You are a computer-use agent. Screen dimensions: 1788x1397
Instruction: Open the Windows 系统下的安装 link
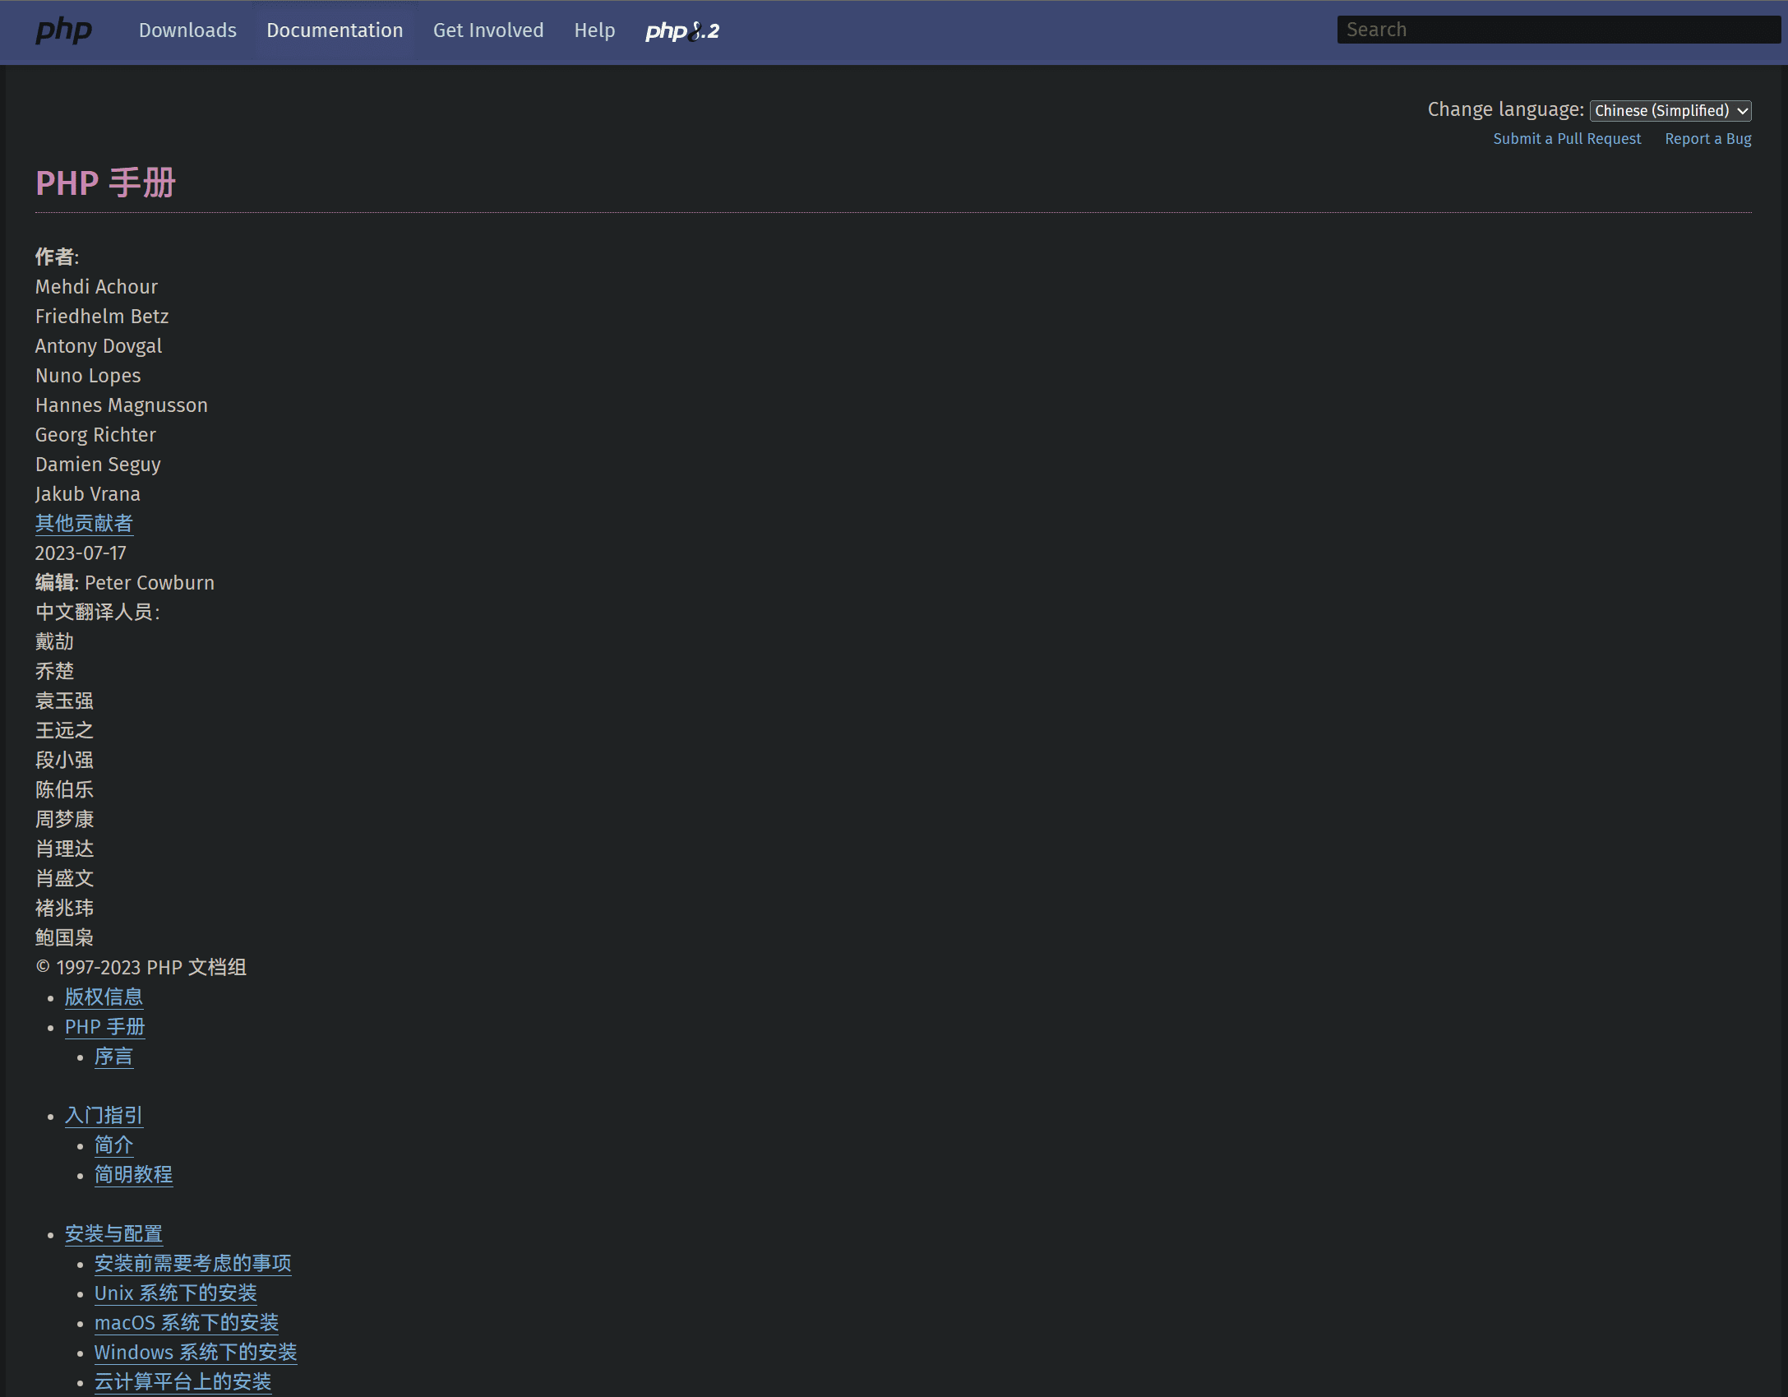point(196,1353)
